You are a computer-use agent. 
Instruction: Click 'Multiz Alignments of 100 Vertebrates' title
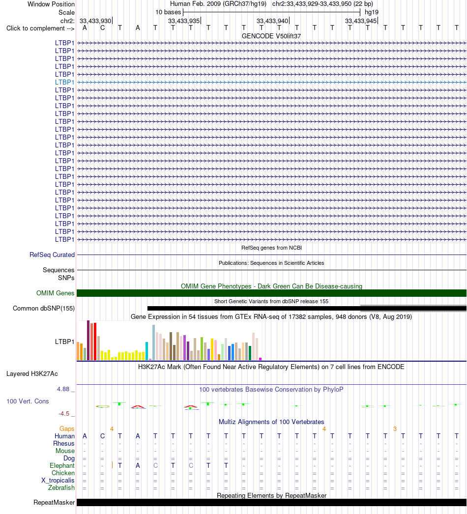[271, 422]
